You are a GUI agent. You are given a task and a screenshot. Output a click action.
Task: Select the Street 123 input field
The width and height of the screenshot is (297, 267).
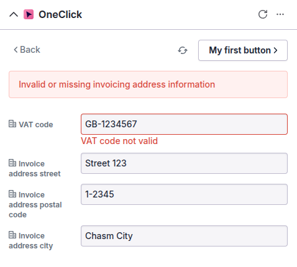pyautogui.click(x=184, y=163)
